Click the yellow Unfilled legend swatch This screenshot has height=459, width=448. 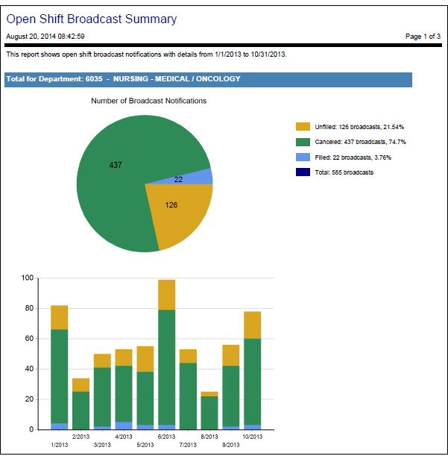[303, 126]
